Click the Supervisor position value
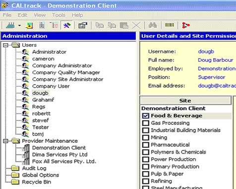236x189 pixels. pyautogui.click(x=212, y=77)
